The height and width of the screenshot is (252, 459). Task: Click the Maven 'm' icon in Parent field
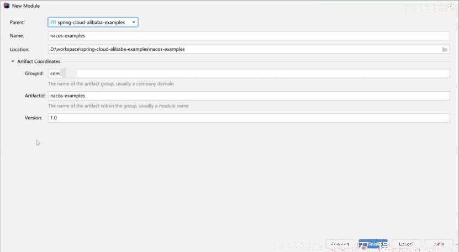point(53,22)
